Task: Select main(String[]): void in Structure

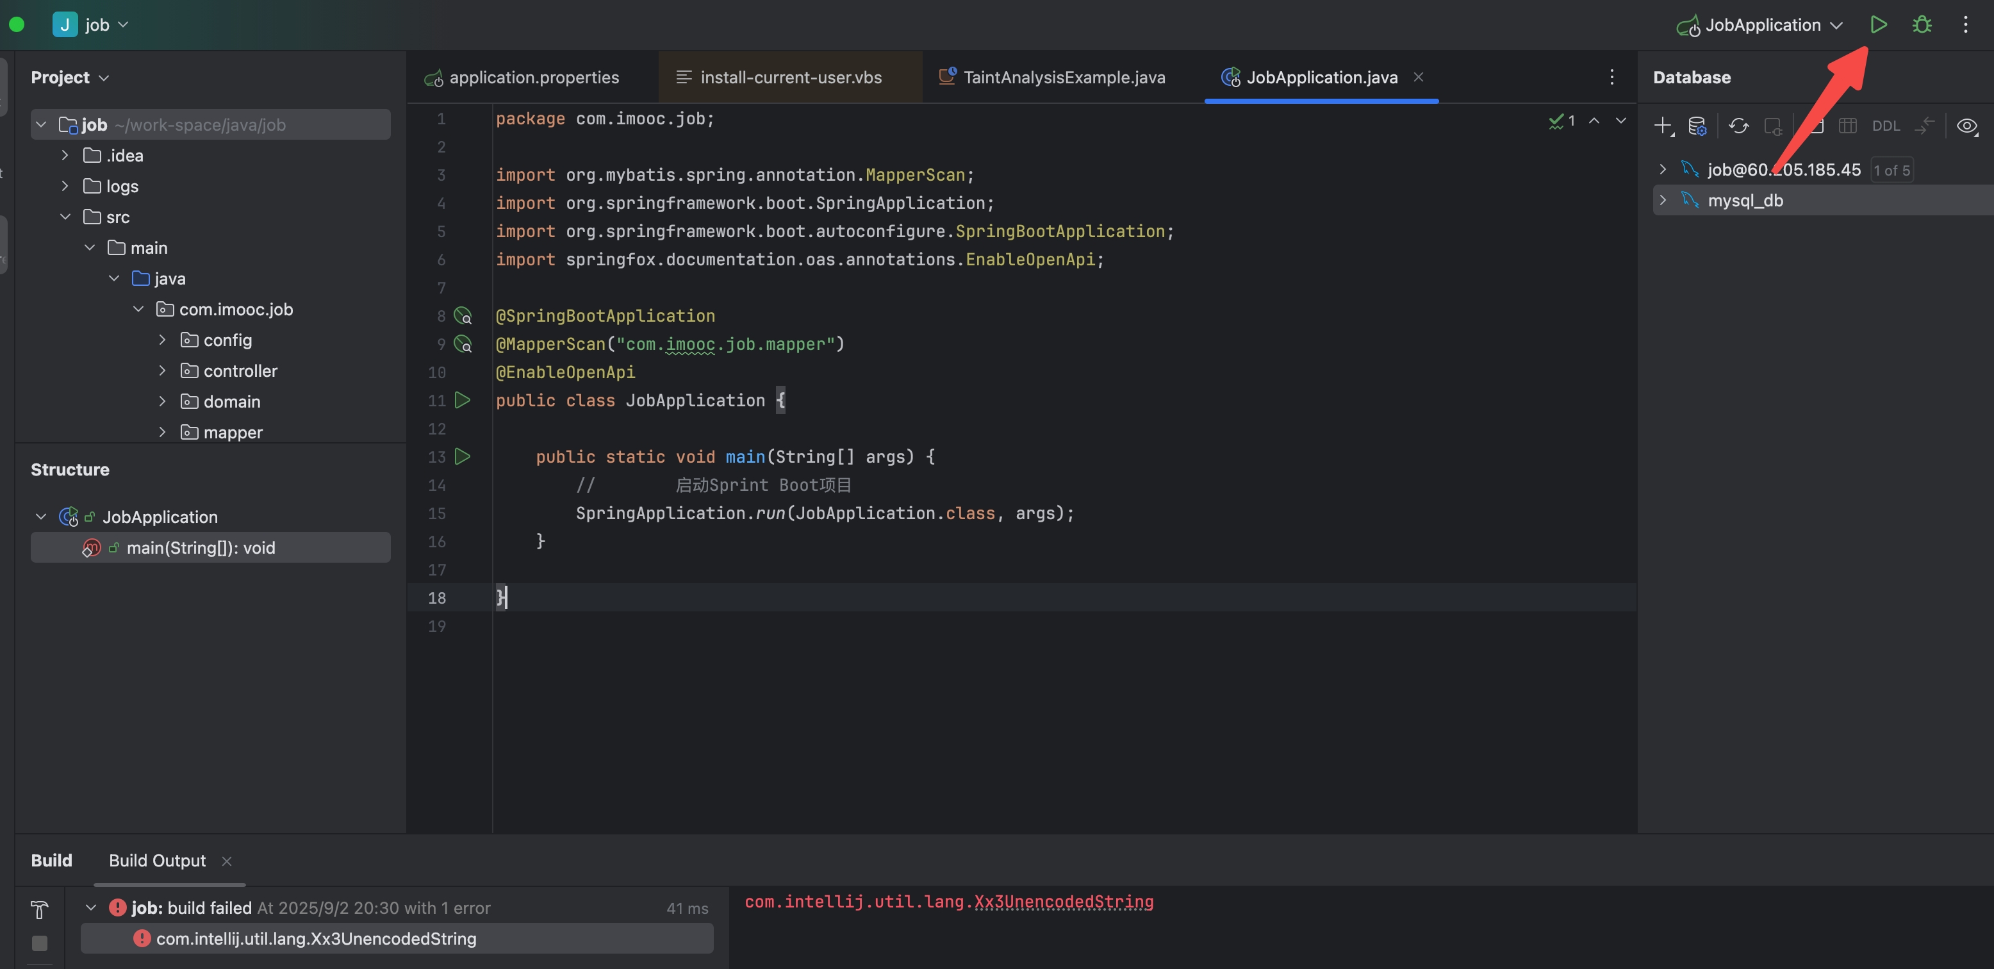Action: 211,547
